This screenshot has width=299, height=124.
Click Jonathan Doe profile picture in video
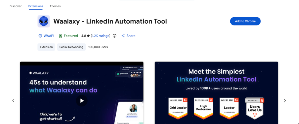(x=133, y=108)
